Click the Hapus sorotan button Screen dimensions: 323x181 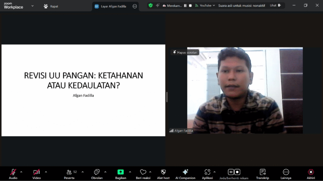(x=186, y=52)
